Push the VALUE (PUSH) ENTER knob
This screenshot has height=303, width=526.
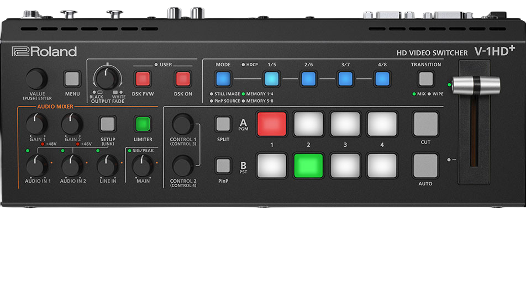[36, 79]
